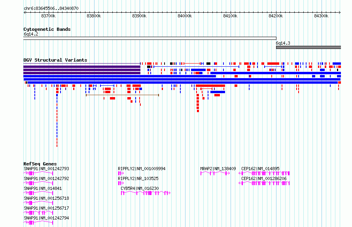The height and width of the screenshot is (227, 352).
Task: Open CEP162|NM_014895 gene label
Action: (x=260, y=169)
